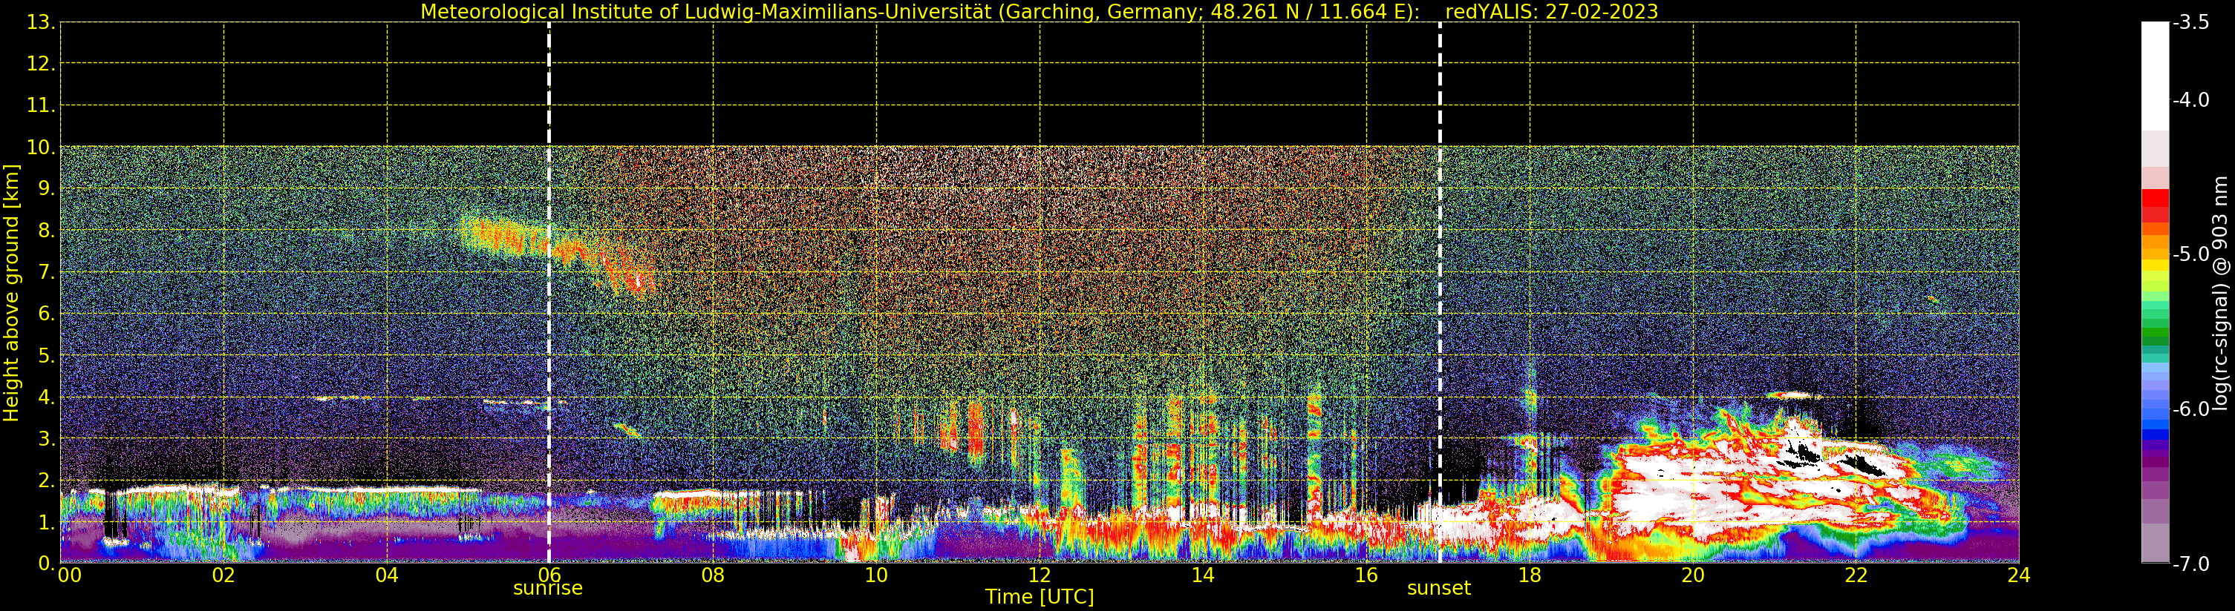Click the time axis tick label "24"
This screenshot has height=611, width=2235.
click(2019, 575)
